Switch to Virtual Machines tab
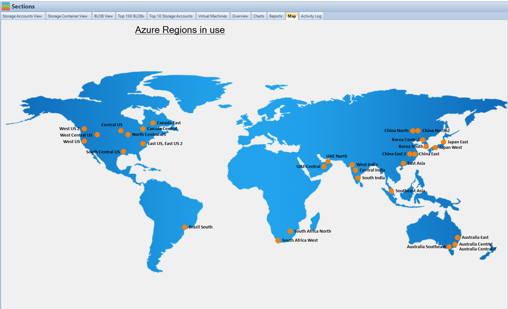 213,16
